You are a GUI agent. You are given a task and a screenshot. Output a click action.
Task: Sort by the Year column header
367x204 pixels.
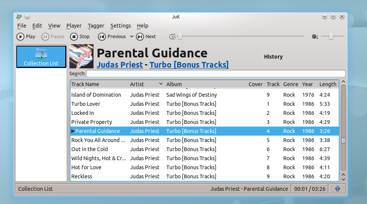(x=309, y=84)
